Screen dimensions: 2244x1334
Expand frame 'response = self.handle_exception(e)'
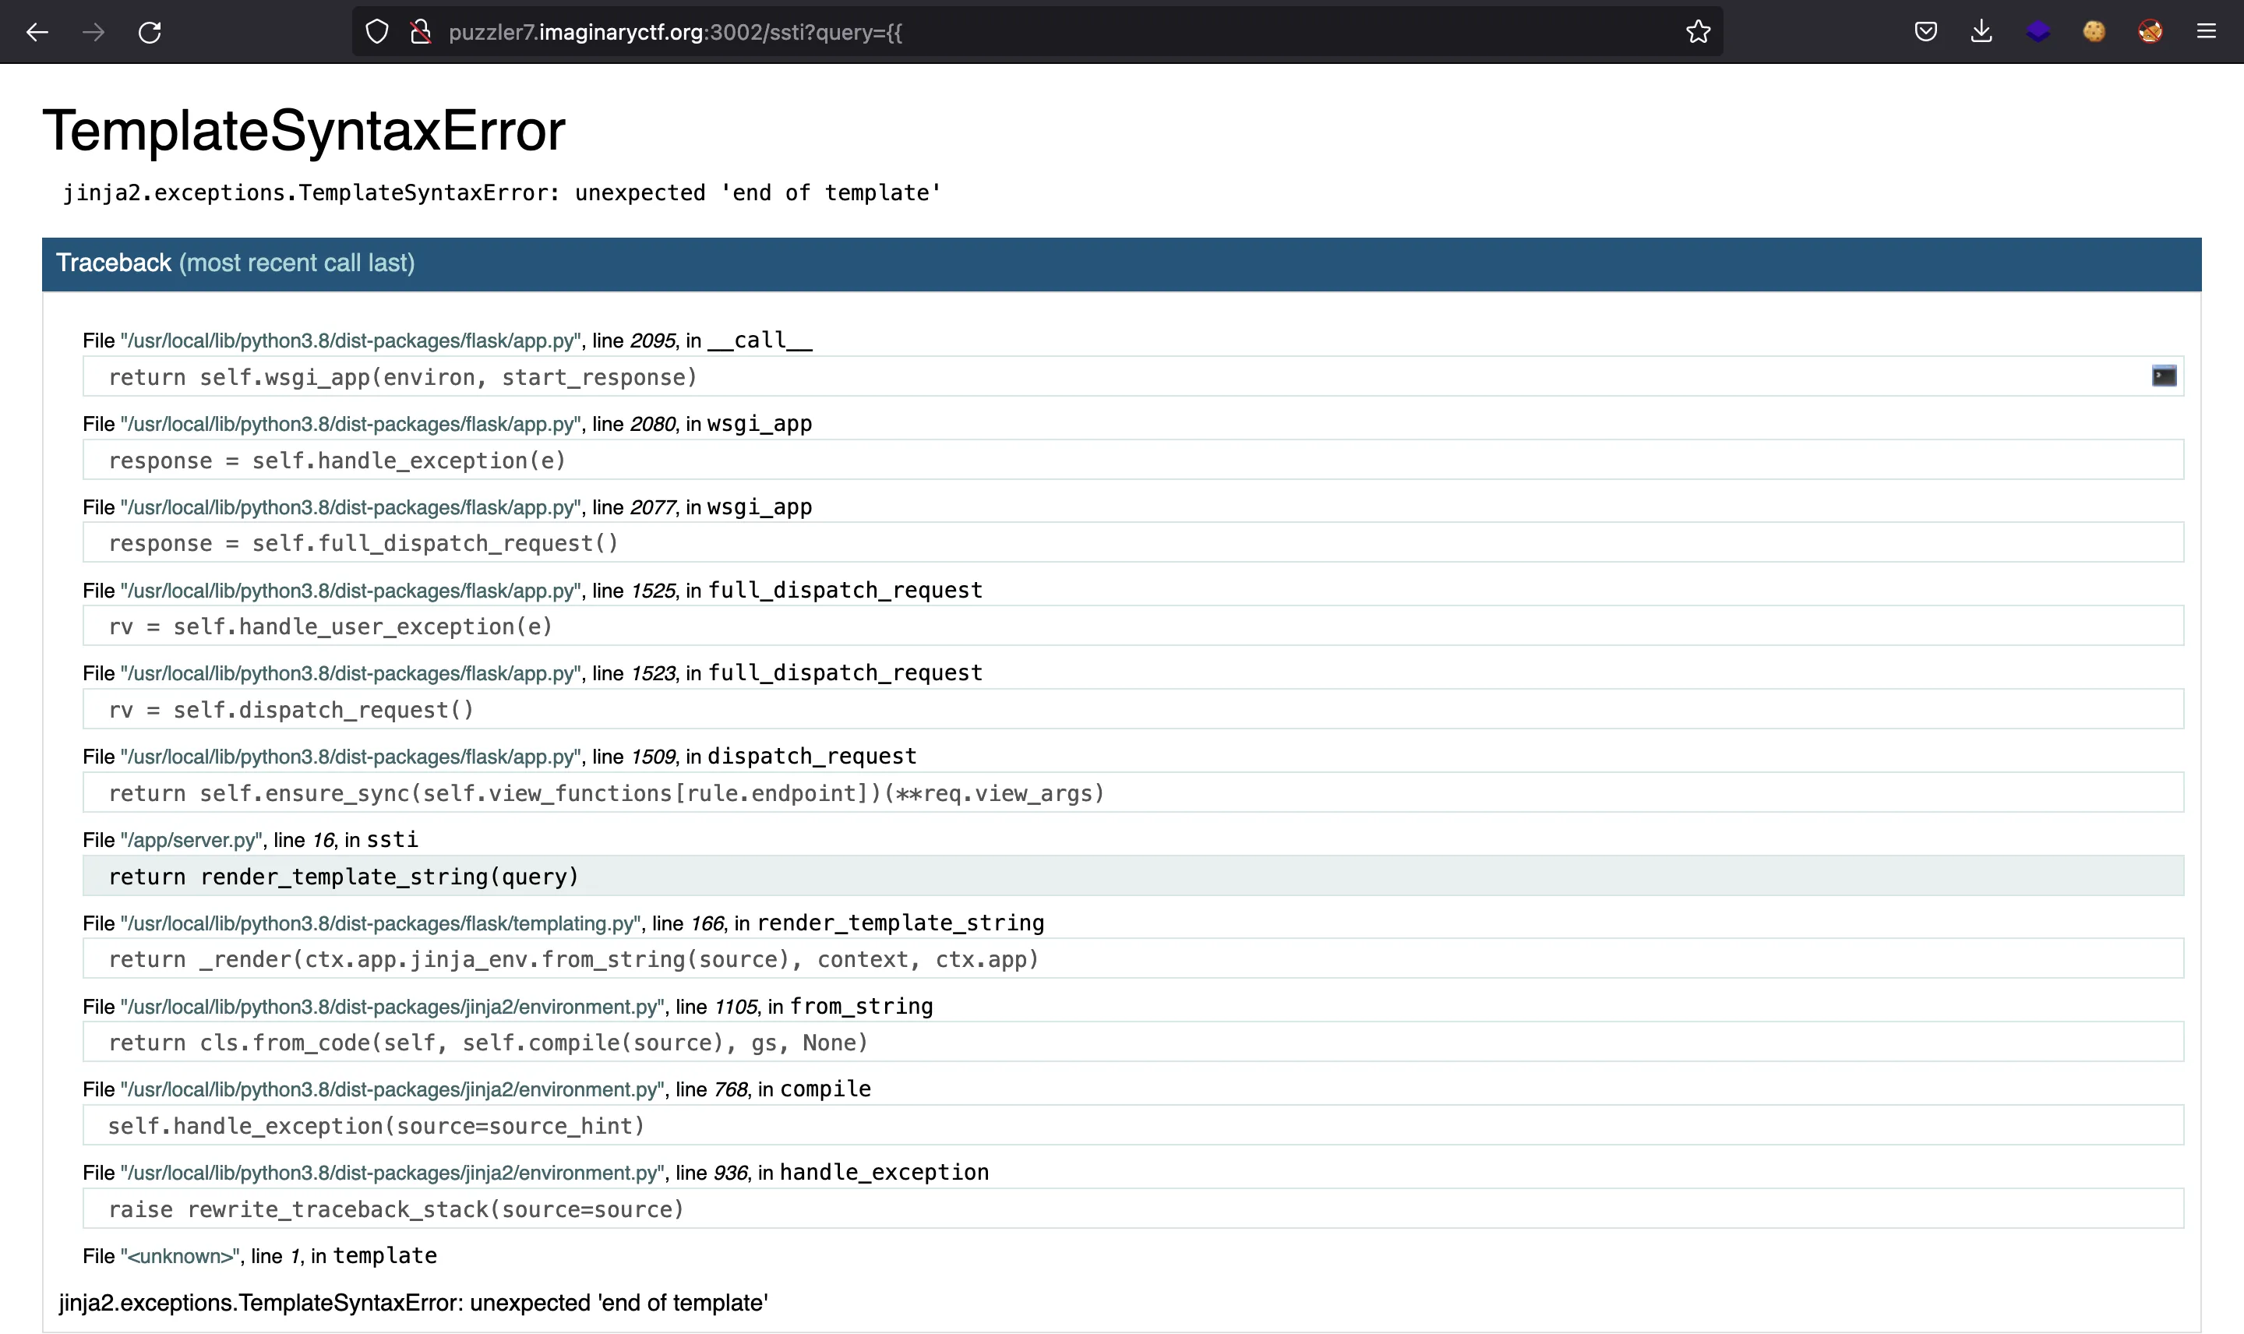click(x=1133, y=461)
